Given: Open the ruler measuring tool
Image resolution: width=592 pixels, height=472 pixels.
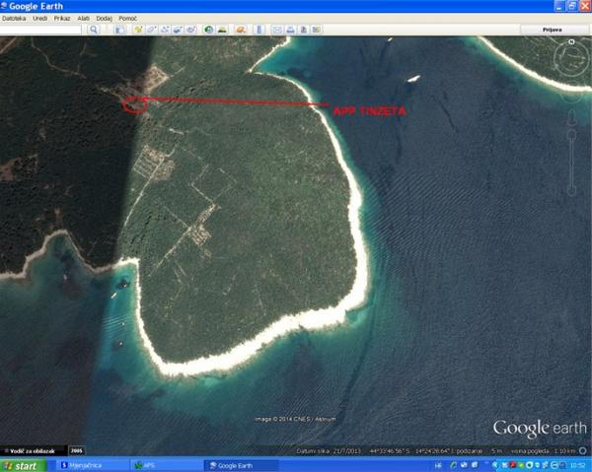Looking at the screenshot, I should [260, 30].
